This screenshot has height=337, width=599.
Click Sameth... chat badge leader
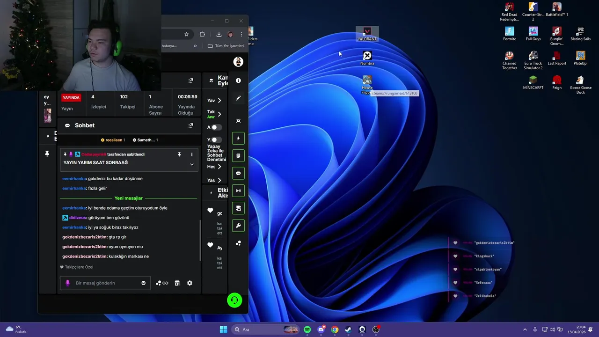click(145, 140)
